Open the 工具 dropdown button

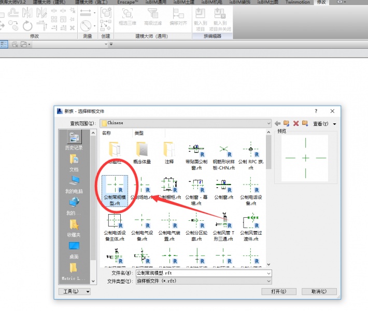click(75, 292)
